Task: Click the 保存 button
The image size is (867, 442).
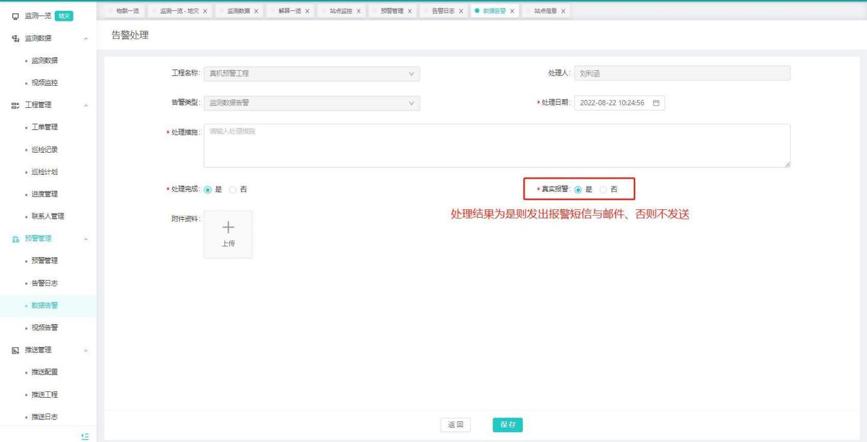Action: 507,424
